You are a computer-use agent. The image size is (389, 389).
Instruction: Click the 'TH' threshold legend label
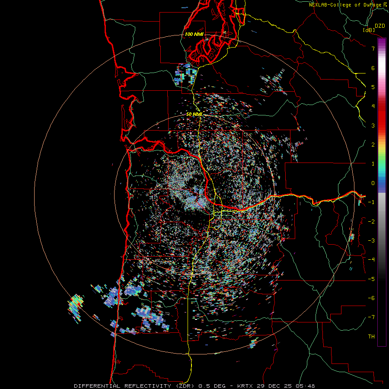[371, 336]
